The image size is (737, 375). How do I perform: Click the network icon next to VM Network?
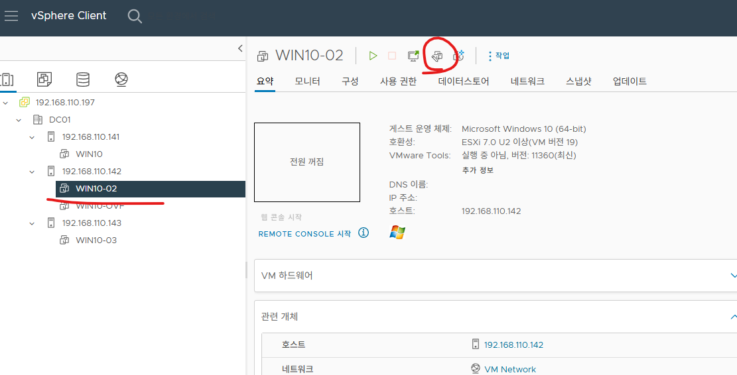475,368
